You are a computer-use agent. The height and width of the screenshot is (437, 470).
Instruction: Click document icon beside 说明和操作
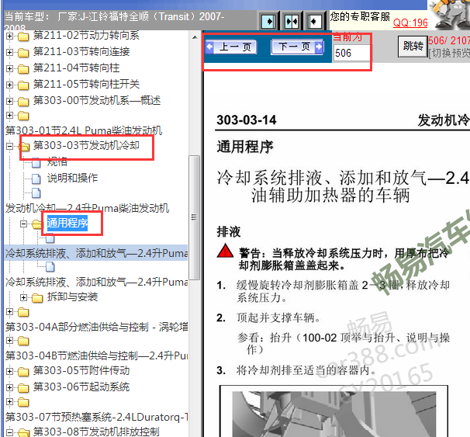click(x=36, y=179)
